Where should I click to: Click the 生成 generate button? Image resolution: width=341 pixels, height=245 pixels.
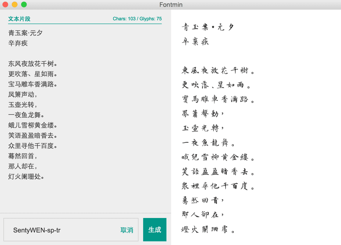[x=154, y=230]
